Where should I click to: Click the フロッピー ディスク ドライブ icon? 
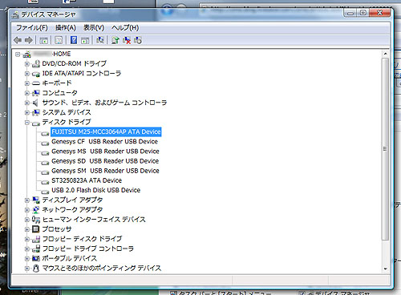tap(36, 239)
